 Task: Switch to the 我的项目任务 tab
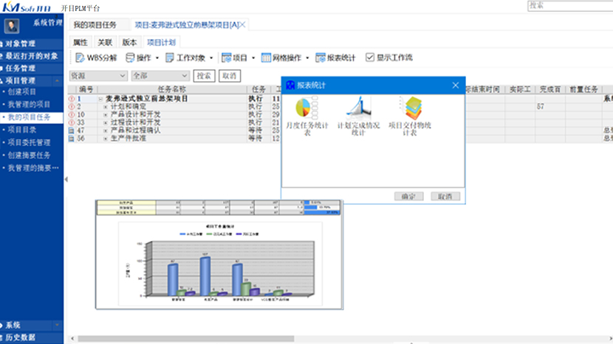[x=94, y=25]
